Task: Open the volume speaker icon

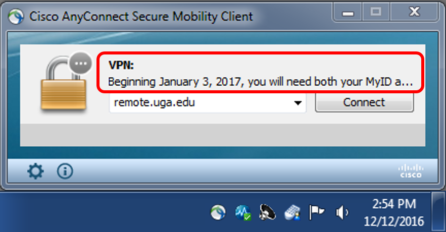Action: click(x=341, y=213)
